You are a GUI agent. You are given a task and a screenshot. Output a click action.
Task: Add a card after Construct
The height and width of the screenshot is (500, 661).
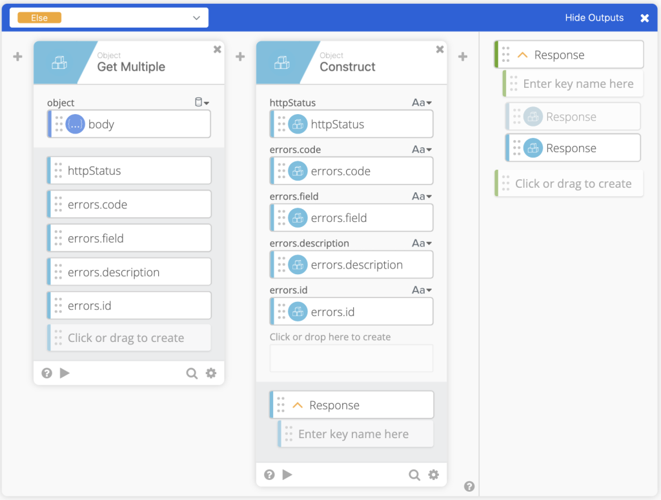click(x=463, y=56)
